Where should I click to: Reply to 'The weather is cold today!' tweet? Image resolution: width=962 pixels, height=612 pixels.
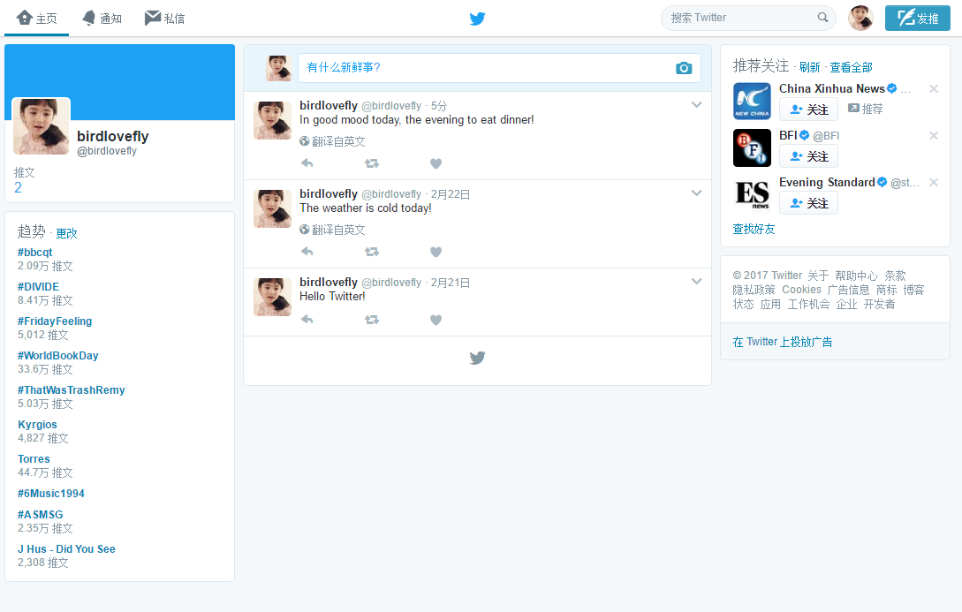[x=307, y=252]
